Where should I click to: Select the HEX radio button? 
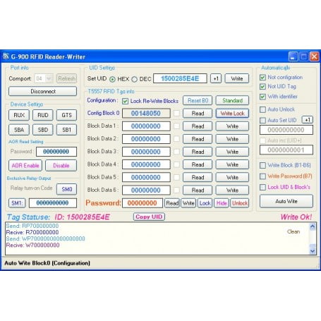[112, 79]
